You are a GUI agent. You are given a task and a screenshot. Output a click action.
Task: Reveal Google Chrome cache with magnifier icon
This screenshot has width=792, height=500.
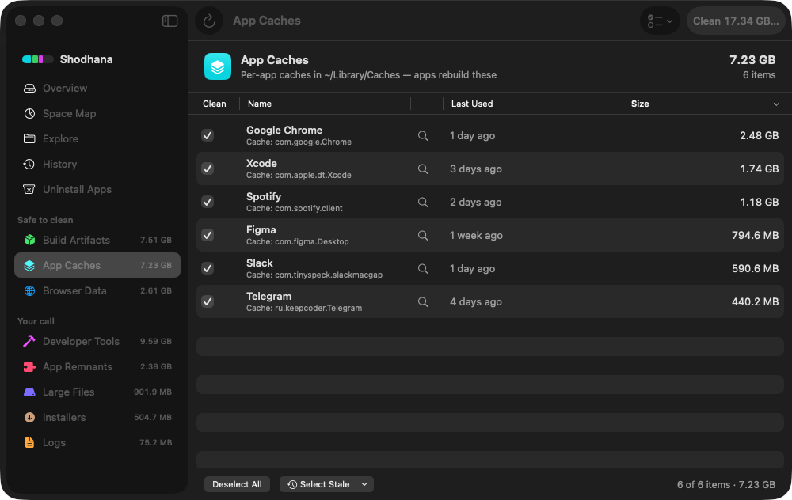pyautogui.click(x=423, y=136)
